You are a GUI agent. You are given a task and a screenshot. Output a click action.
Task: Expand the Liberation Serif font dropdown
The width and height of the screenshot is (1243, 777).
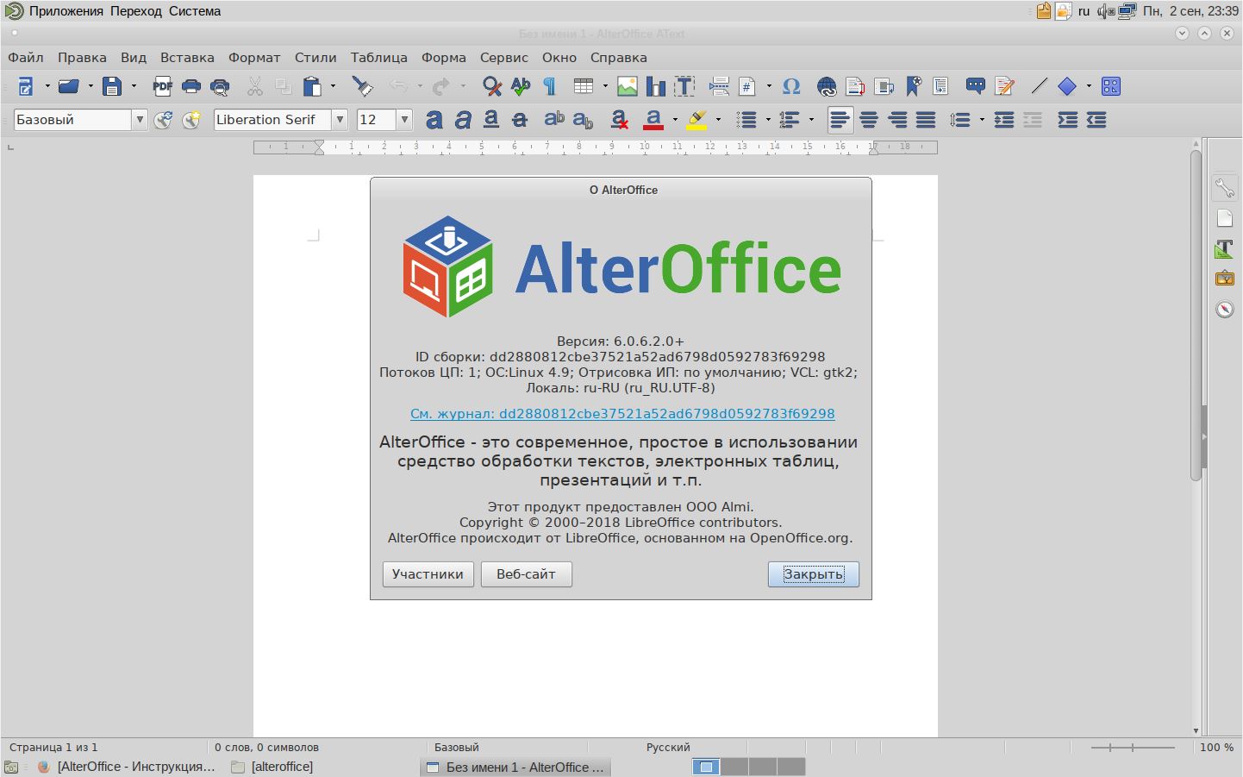tap(340, 120)
